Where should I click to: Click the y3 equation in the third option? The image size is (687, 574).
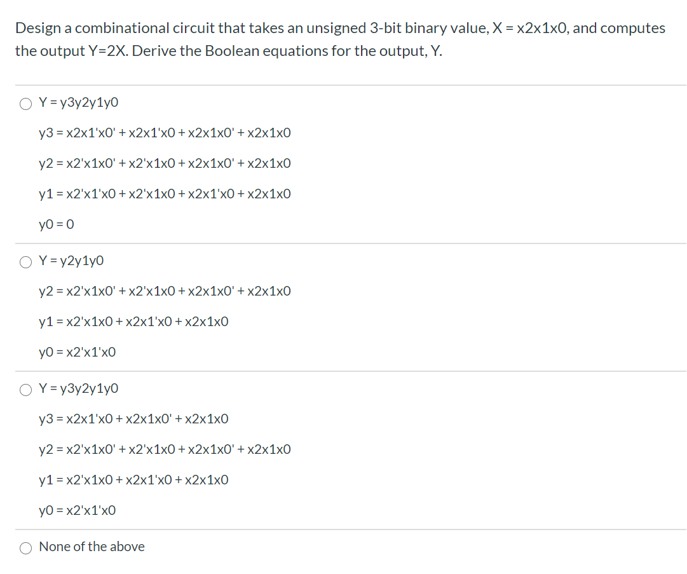click(133, 419)
